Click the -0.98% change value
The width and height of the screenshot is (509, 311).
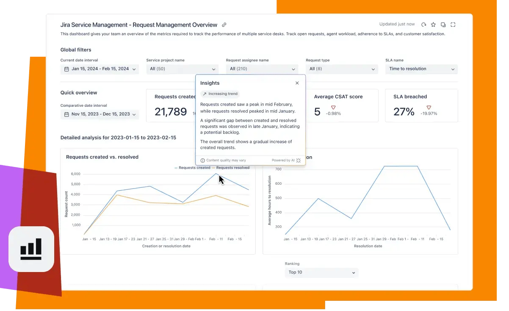[x=333, y=114]
